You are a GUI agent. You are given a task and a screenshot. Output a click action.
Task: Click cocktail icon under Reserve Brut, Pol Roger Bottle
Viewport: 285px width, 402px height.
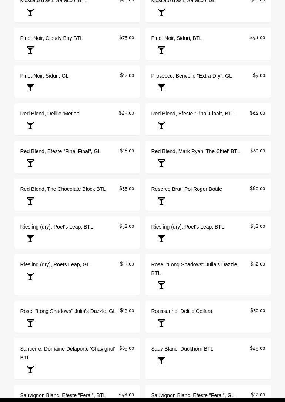click(x=161, y=201)
